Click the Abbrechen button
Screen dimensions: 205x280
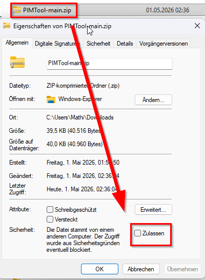pyautogui.click(x=141, y=269)
